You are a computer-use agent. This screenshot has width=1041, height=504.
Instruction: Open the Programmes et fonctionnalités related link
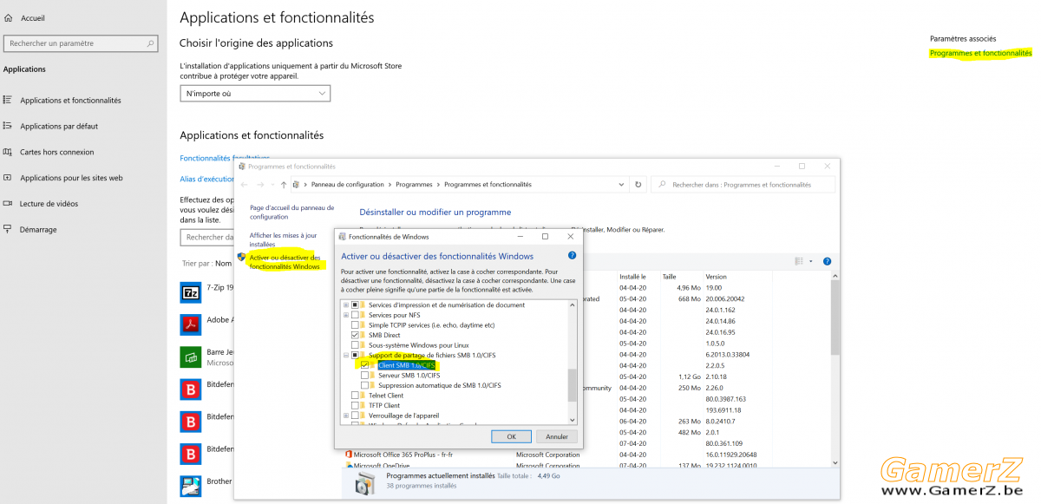(x=980, y=53)
